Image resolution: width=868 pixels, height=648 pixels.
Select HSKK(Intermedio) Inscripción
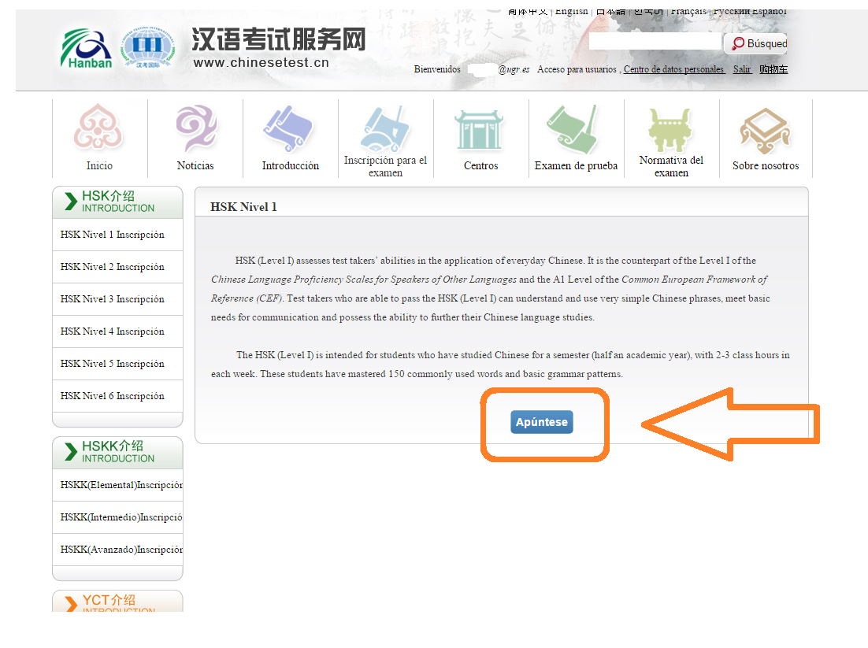click(117, 517)
